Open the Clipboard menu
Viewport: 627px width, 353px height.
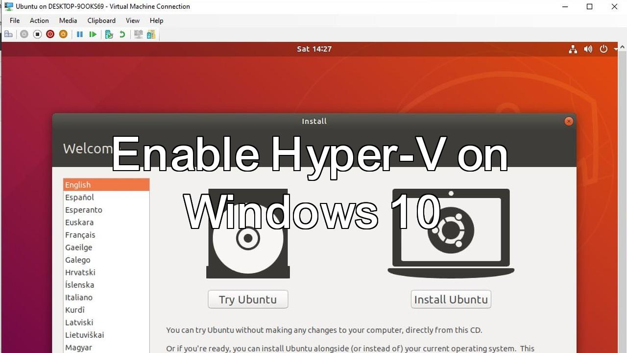(101, 21)
